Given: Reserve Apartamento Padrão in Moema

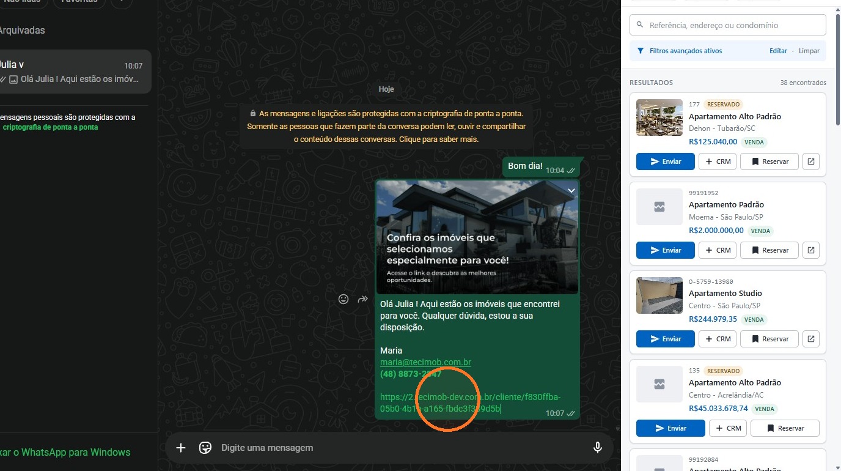Looking at the screenshot, I should pyautogui.click(x=769, y=250).
